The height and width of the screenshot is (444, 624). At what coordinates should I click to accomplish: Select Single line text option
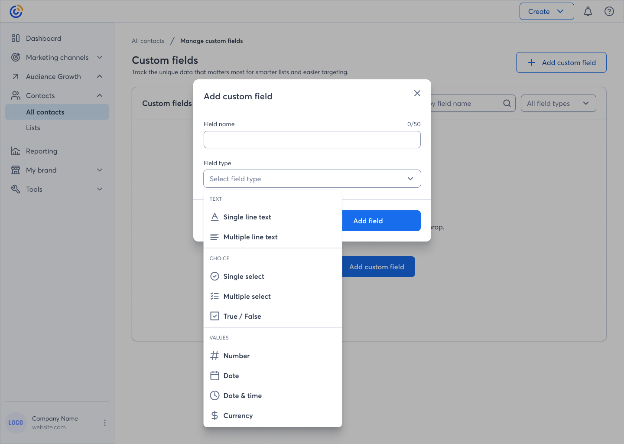click(247, 217)
